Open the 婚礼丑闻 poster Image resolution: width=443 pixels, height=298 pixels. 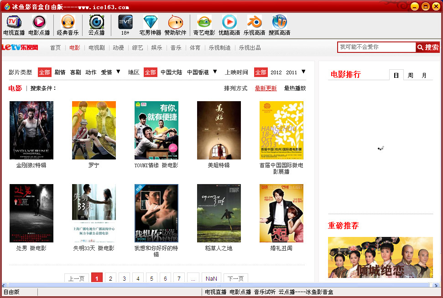click(281, 213)
